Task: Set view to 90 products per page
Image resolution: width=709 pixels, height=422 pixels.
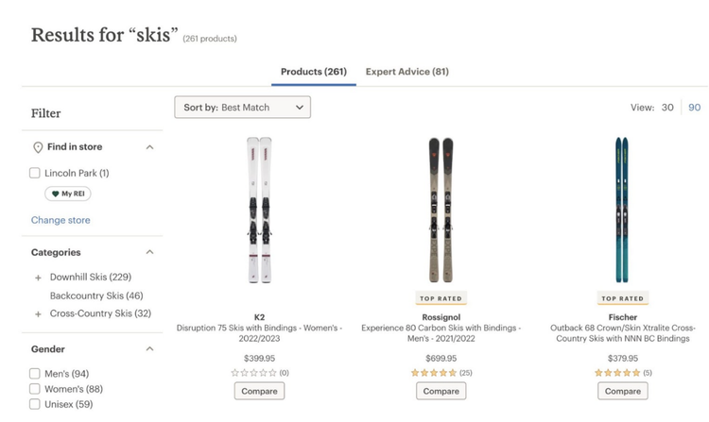Action: [694, 108]
